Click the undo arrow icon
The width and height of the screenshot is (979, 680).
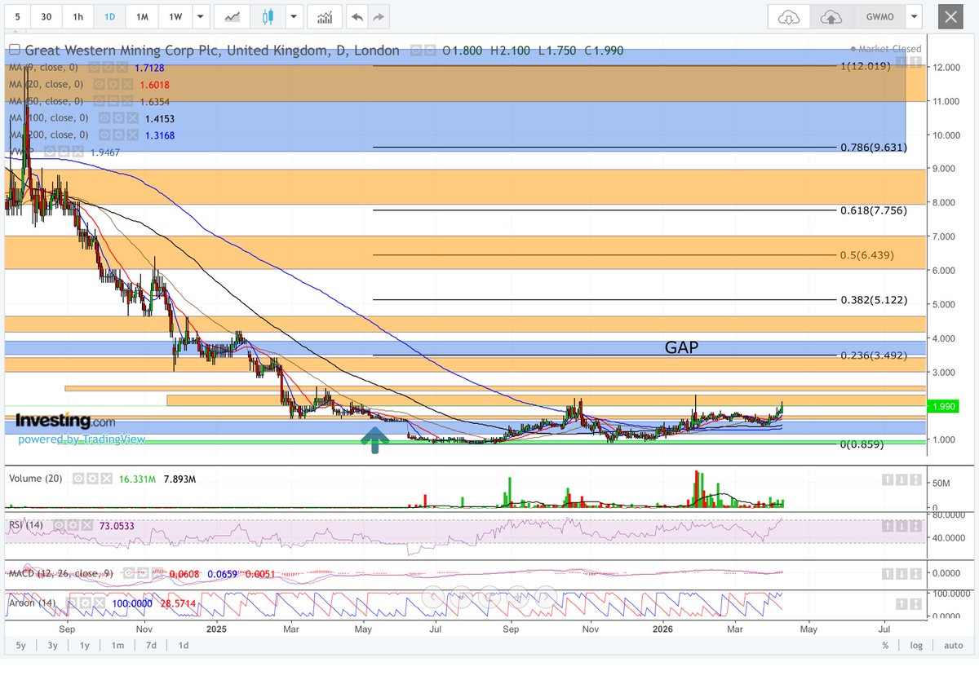[357, 16]
